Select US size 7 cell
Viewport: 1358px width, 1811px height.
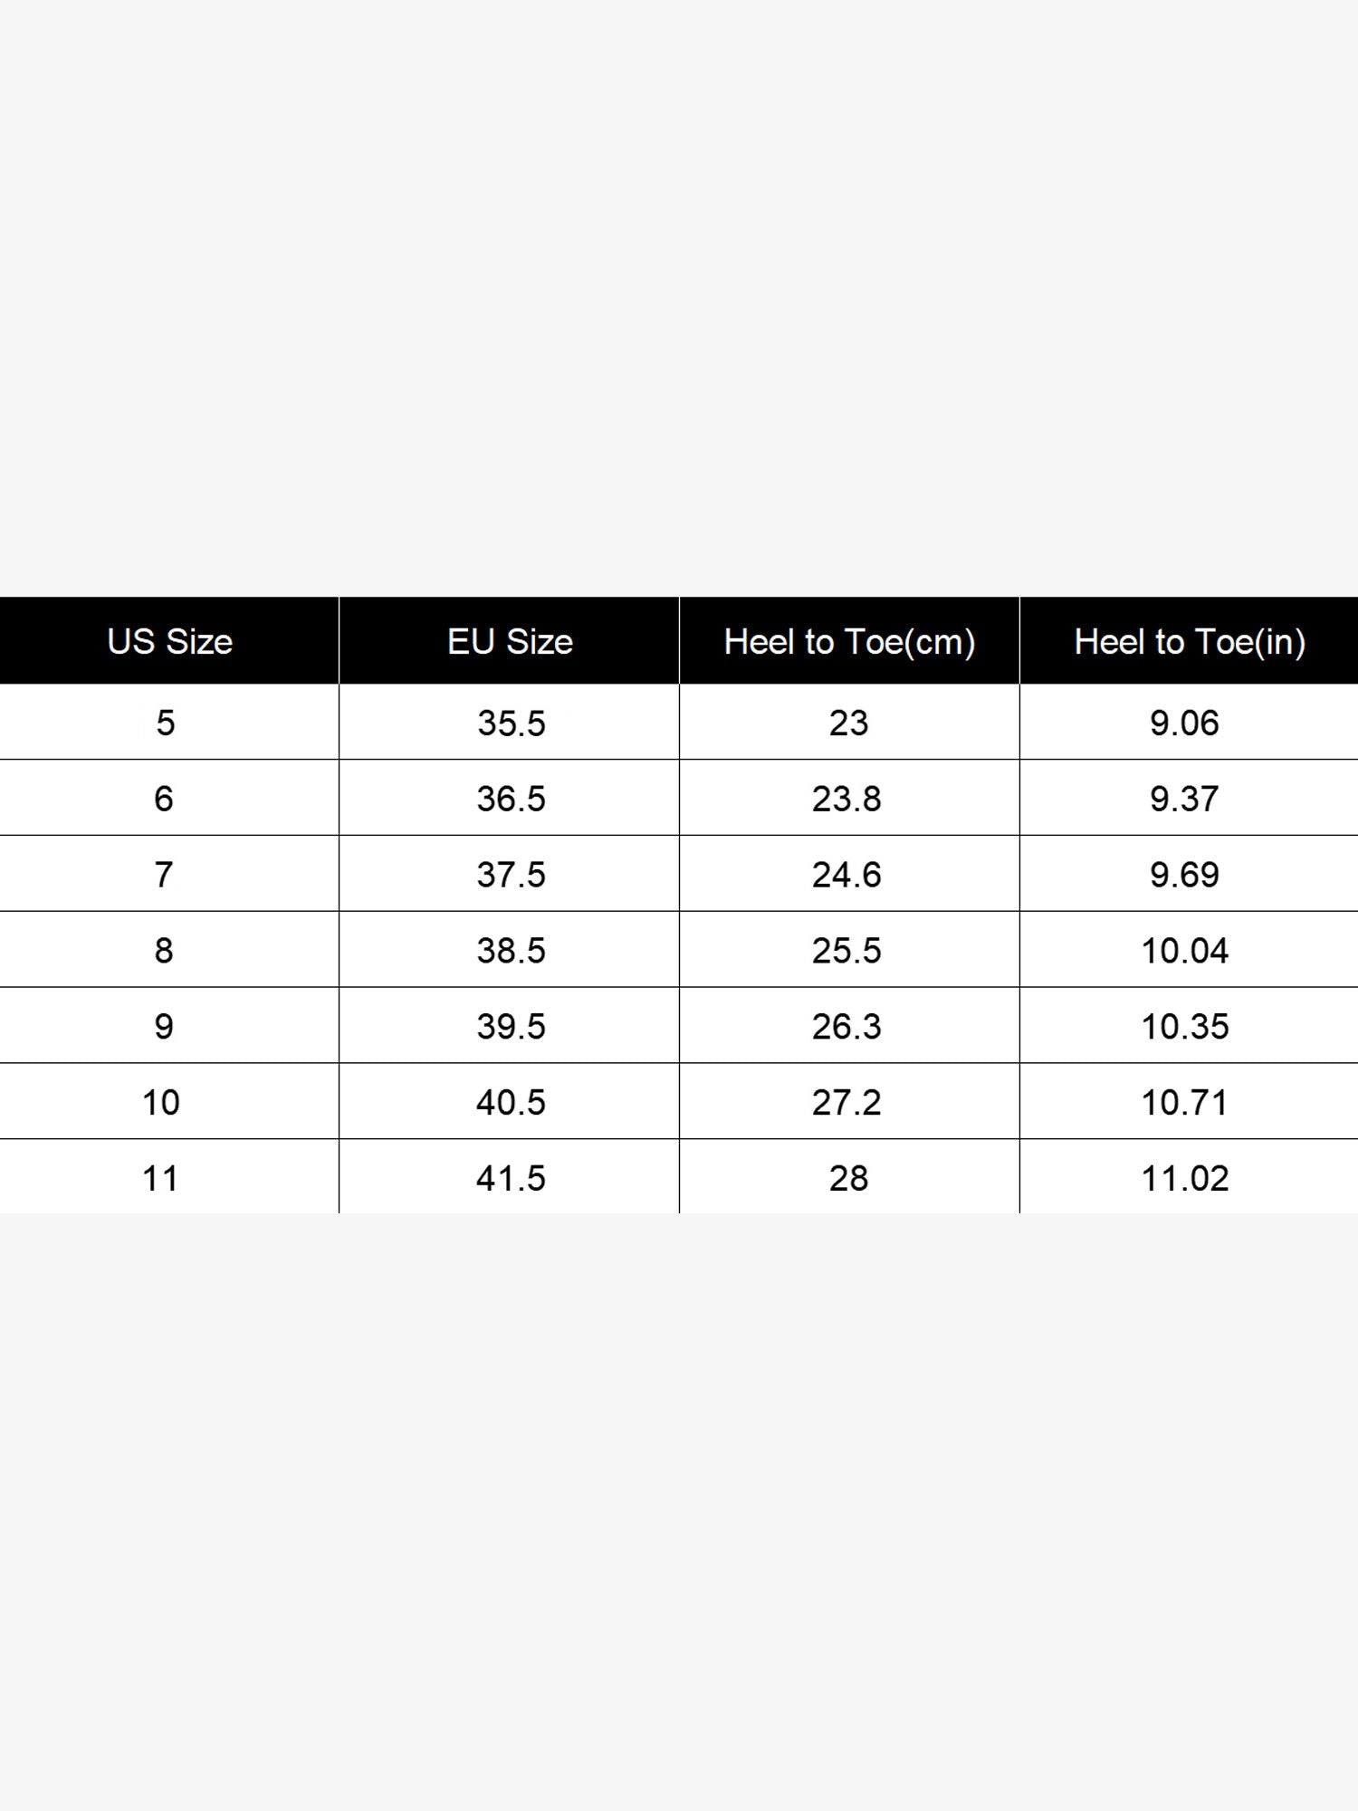tap(169, 874)
